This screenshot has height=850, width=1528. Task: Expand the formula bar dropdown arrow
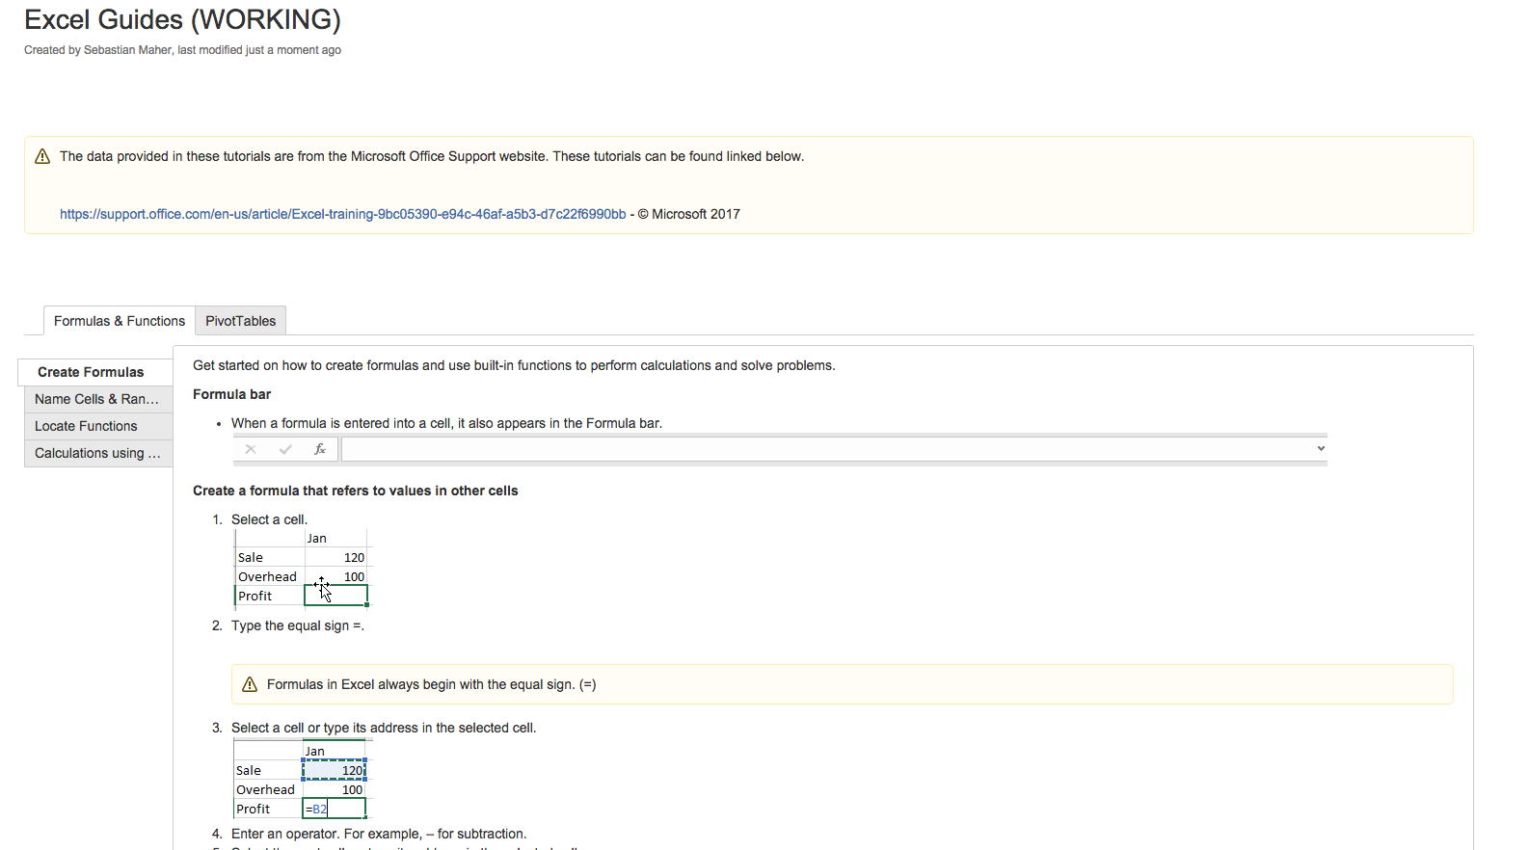point(1321,448)
